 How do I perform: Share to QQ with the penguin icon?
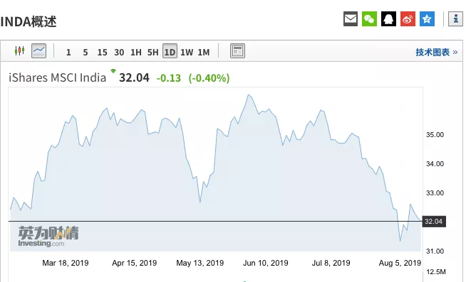(x=389, y=19)
